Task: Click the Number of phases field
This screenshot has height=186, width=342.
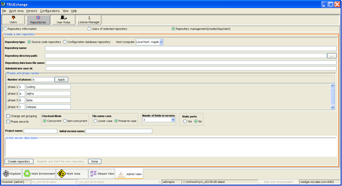Action: pos(43,79)
